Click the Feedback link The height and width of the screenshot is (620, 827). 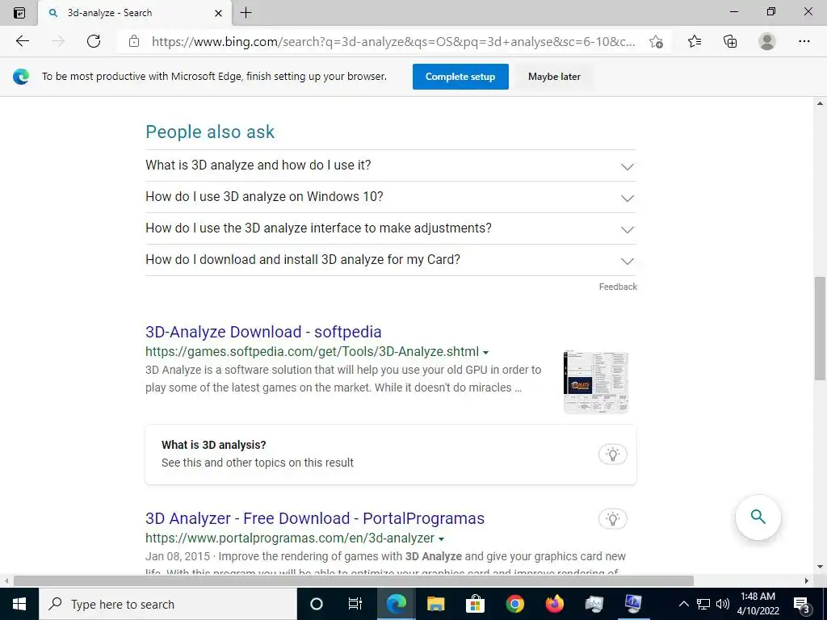(618, 287)
